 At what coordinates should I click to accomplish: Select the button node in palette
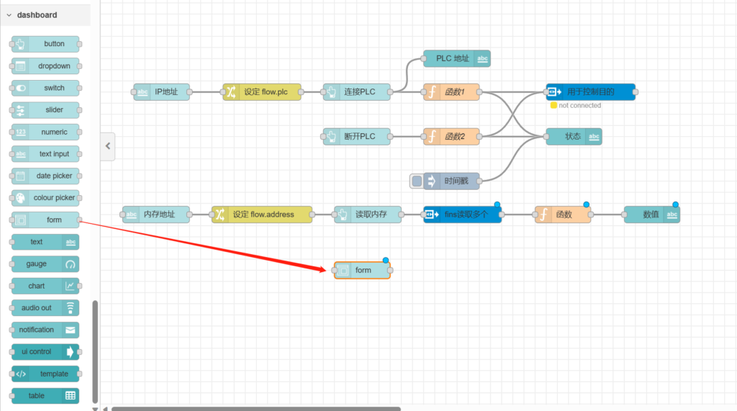pyautogui.click(x=45, y=44)
